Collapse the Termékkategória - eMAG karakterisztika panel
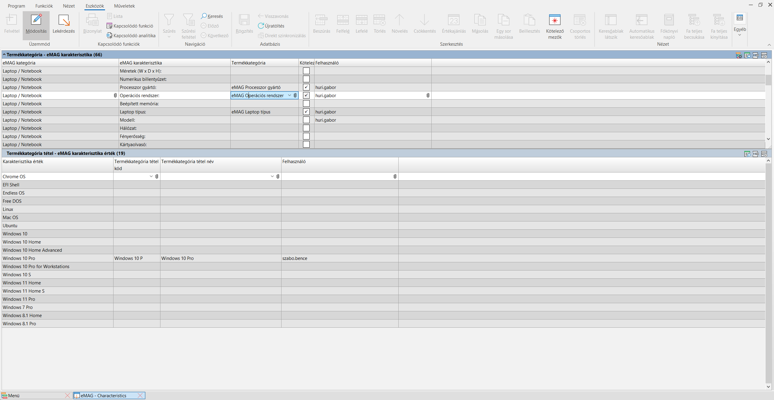Viewport: 774px width, 400px height. coord(4,54)
